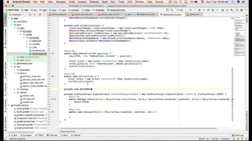Screen dimensions: 252x141
Task: Toggle the Layout Captures side tab
Action: (6, 70)
